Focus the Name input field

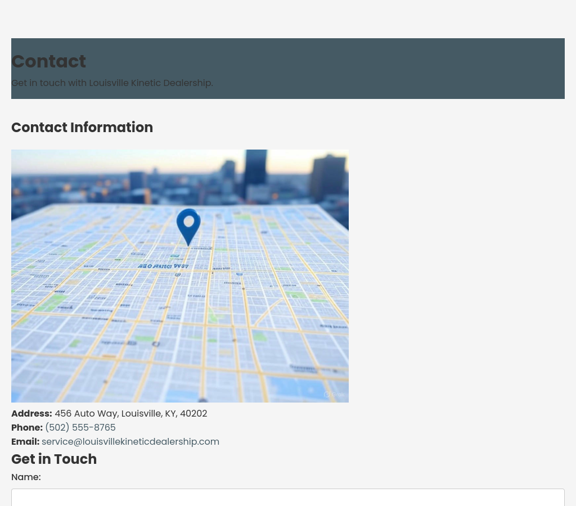click(287, 497)
